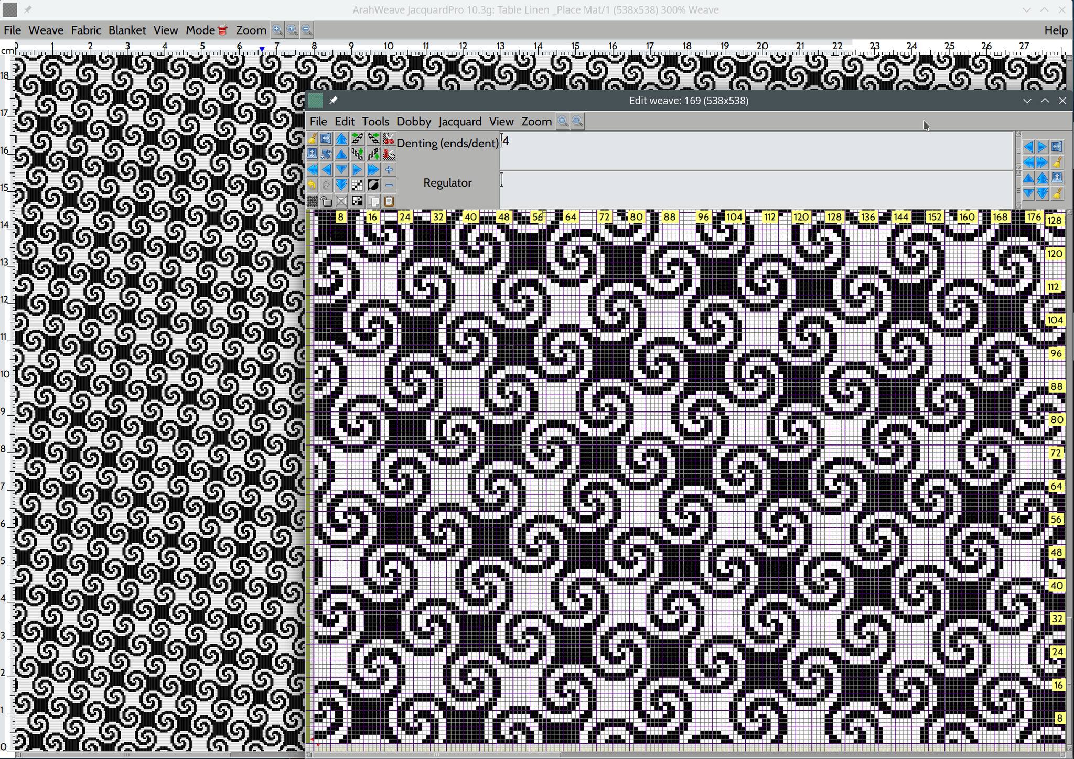The width and height of the screenshot is (1074, 759).
Task: Shift regulator up with double arrow
Action: click(x=1042, y=178)
